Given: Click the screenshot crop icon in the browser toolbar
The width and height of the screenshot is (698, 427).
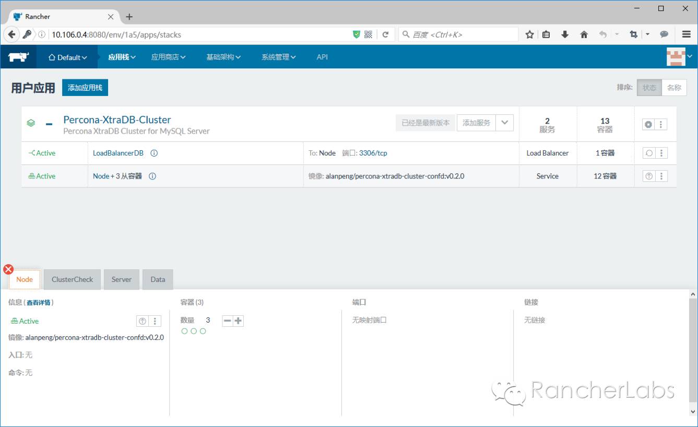Looking at the screenshot, I should [633, 34].
